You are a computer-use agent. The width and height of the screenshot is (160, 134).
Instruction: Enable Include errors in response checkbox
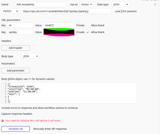(x=88, y=108)
